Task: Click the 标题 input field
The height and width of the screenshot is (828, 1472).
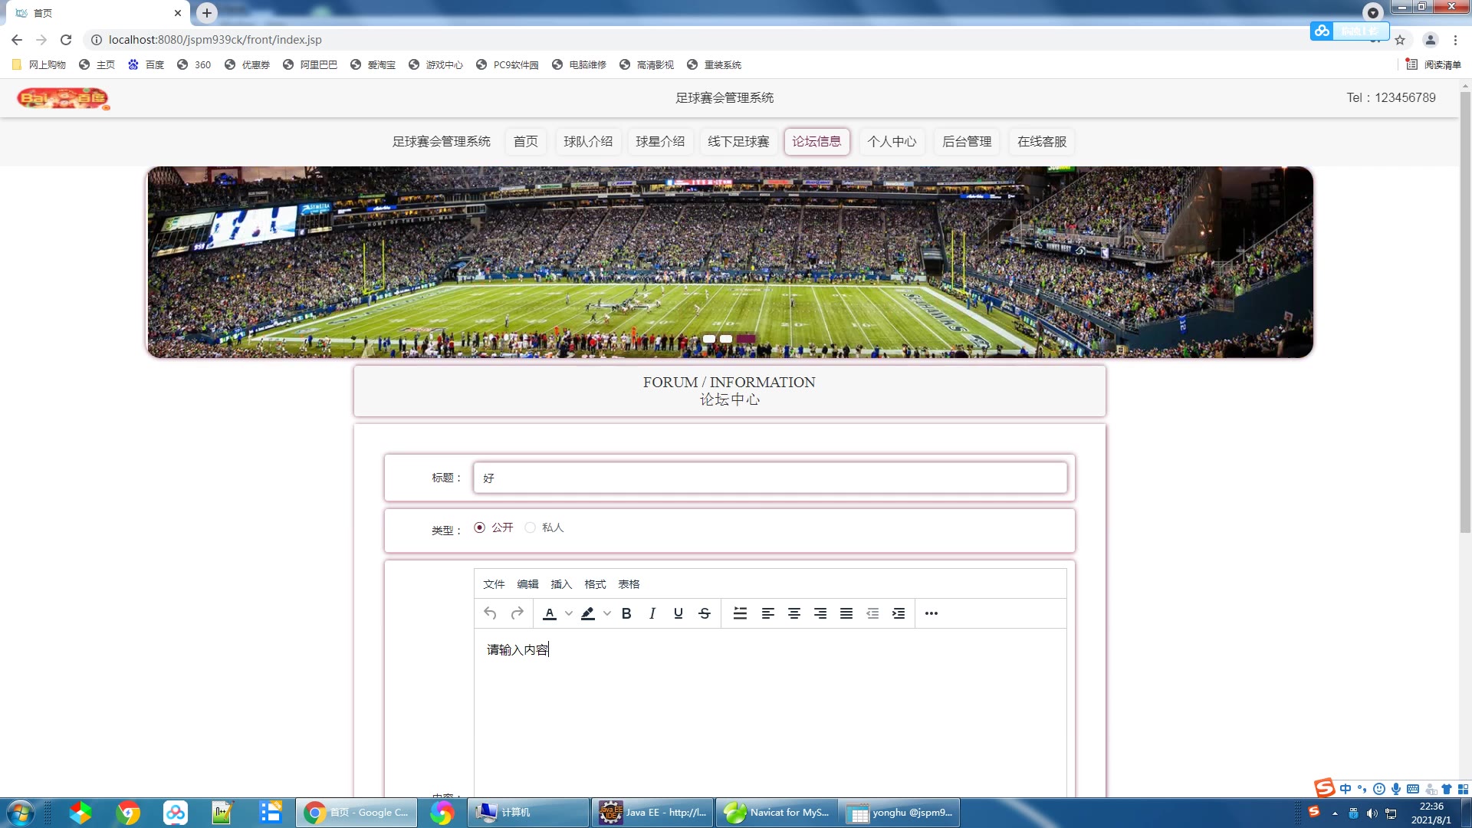Action: coord(770,478)
